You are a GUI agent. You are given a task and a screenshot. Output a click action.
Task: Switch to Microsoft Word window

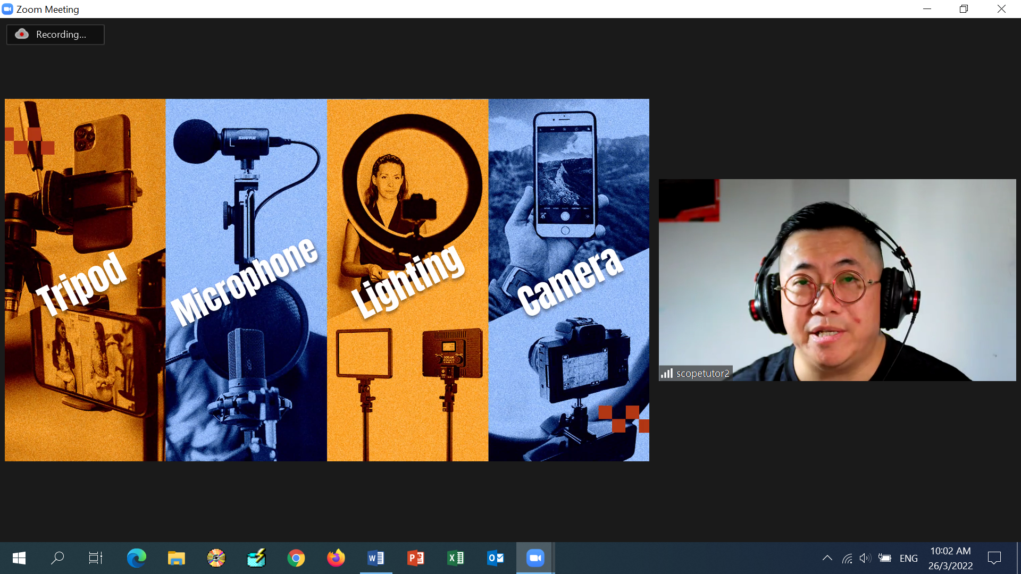point(376,558)
